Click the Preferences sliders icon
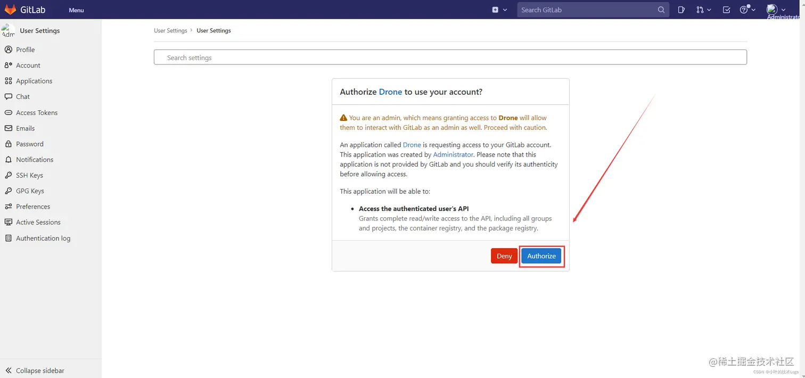 [8, 207]
